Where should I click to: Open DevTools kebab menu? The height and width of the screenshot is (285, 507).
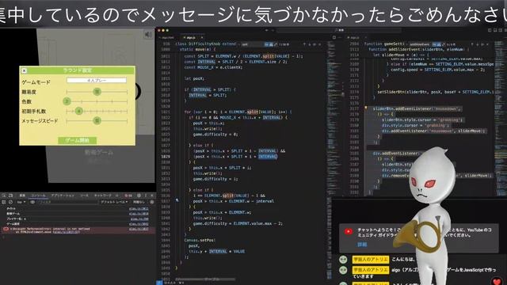[146, 196]
